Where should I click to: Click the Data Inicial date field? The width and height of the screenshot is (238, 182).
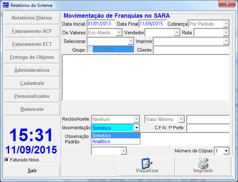(101, 24)
